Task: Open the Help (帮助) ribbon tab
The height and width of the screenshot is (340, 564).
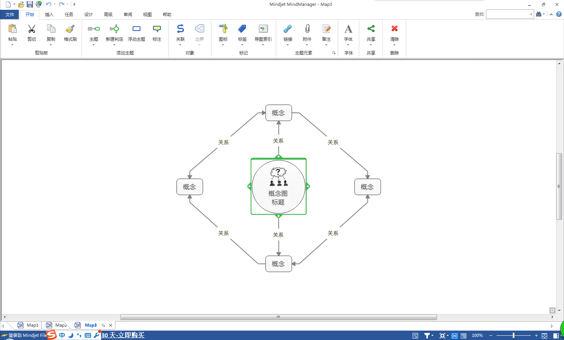Action: 167,14
